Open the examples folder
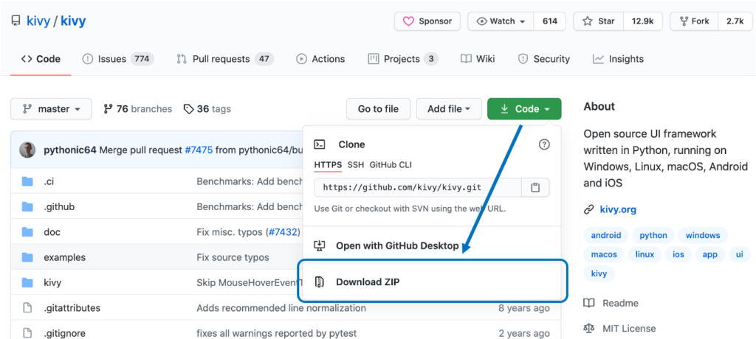 click(x=64, y=257)
